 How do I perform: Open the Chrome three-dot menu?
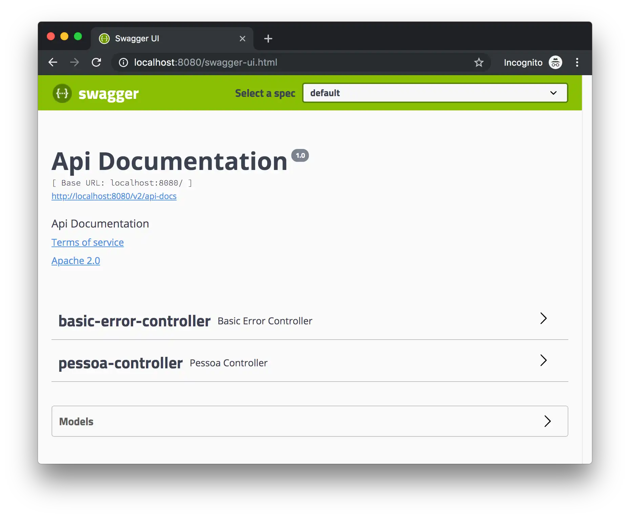[x=577, y=62]
